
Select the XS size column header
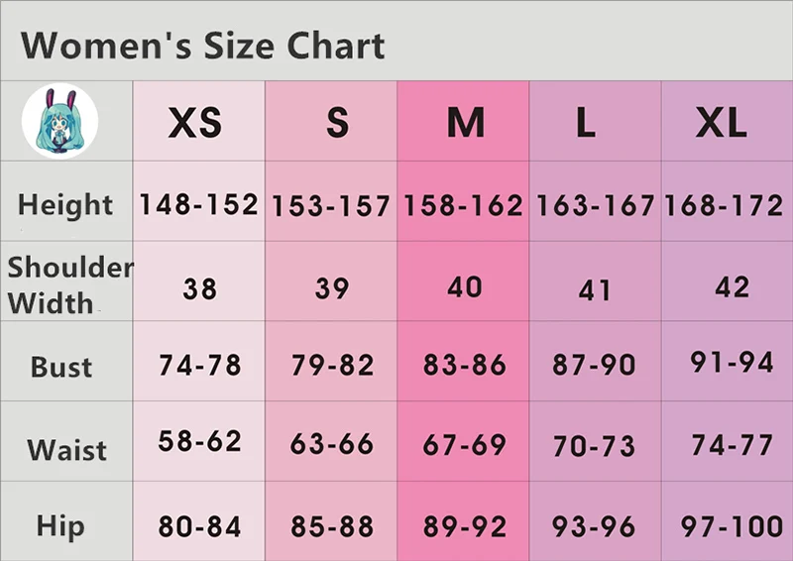tap(195, 123)
